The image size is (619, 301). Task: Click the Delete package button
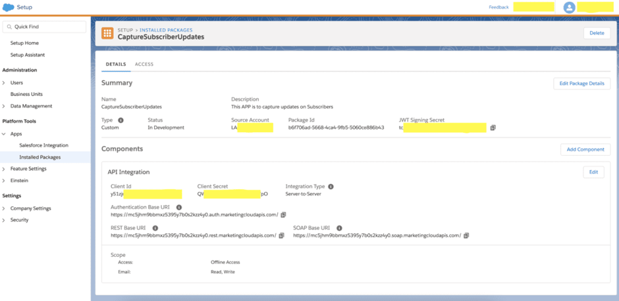(597, 33)
